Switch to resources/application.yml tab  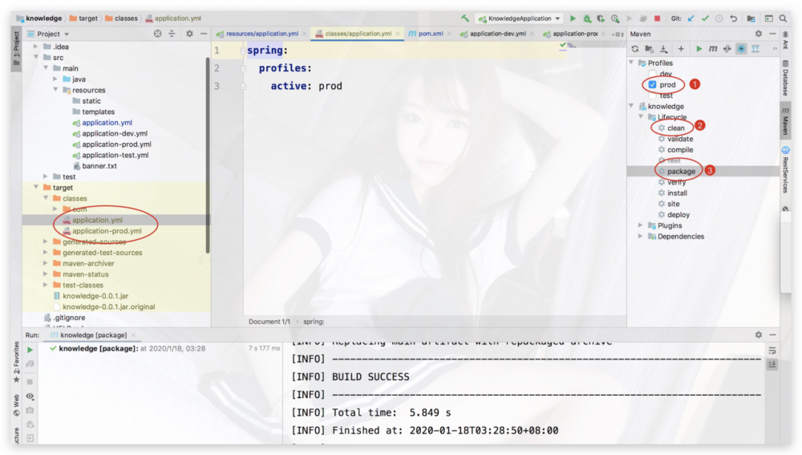pyautogui.click(x=262, y=34)
